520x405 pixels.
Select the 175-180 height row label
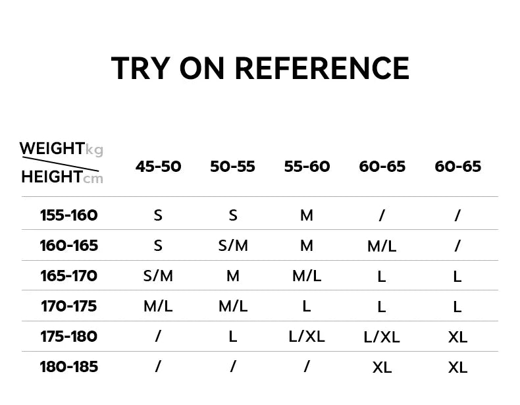tap(68, 337)
